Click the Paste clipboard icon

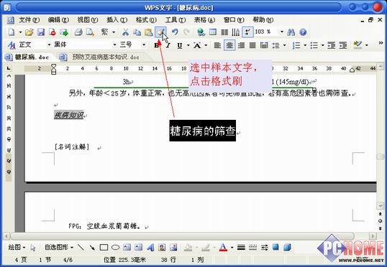pos(149,32)
